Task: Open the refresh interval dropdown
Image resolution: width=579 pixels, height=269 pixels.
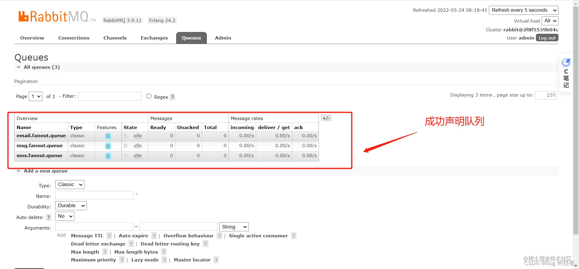Action: [x=524, y=10]
